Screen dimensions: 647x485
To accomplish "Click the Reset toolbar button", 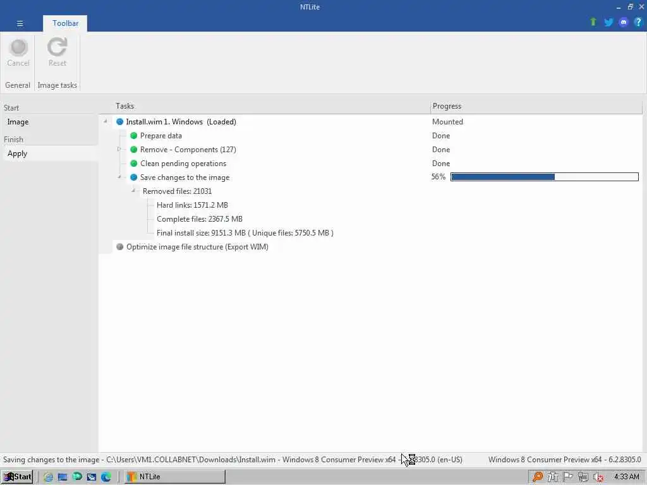I will (x=57, y=53).
